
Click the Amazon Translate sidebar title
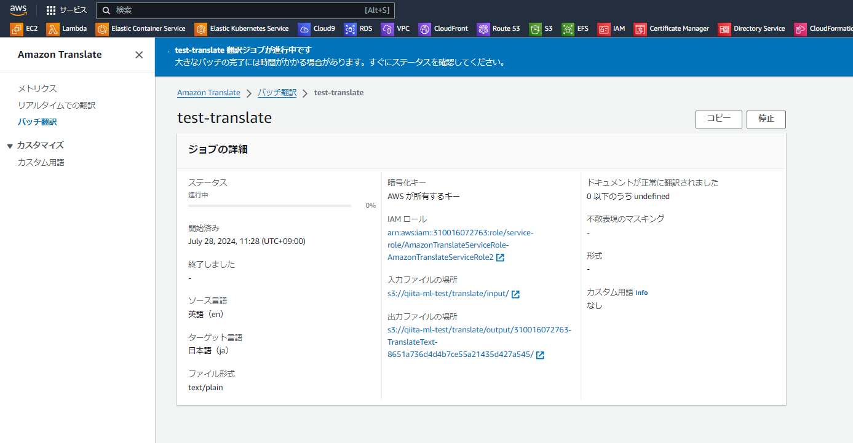point(60,55)
